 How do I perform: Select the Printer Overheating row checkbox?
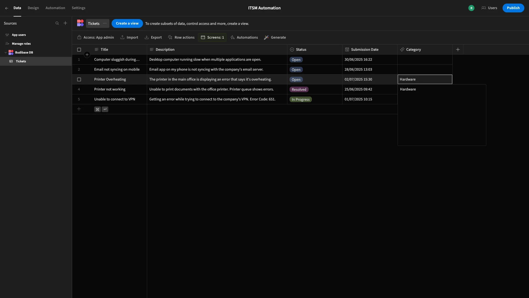[79, 79]
